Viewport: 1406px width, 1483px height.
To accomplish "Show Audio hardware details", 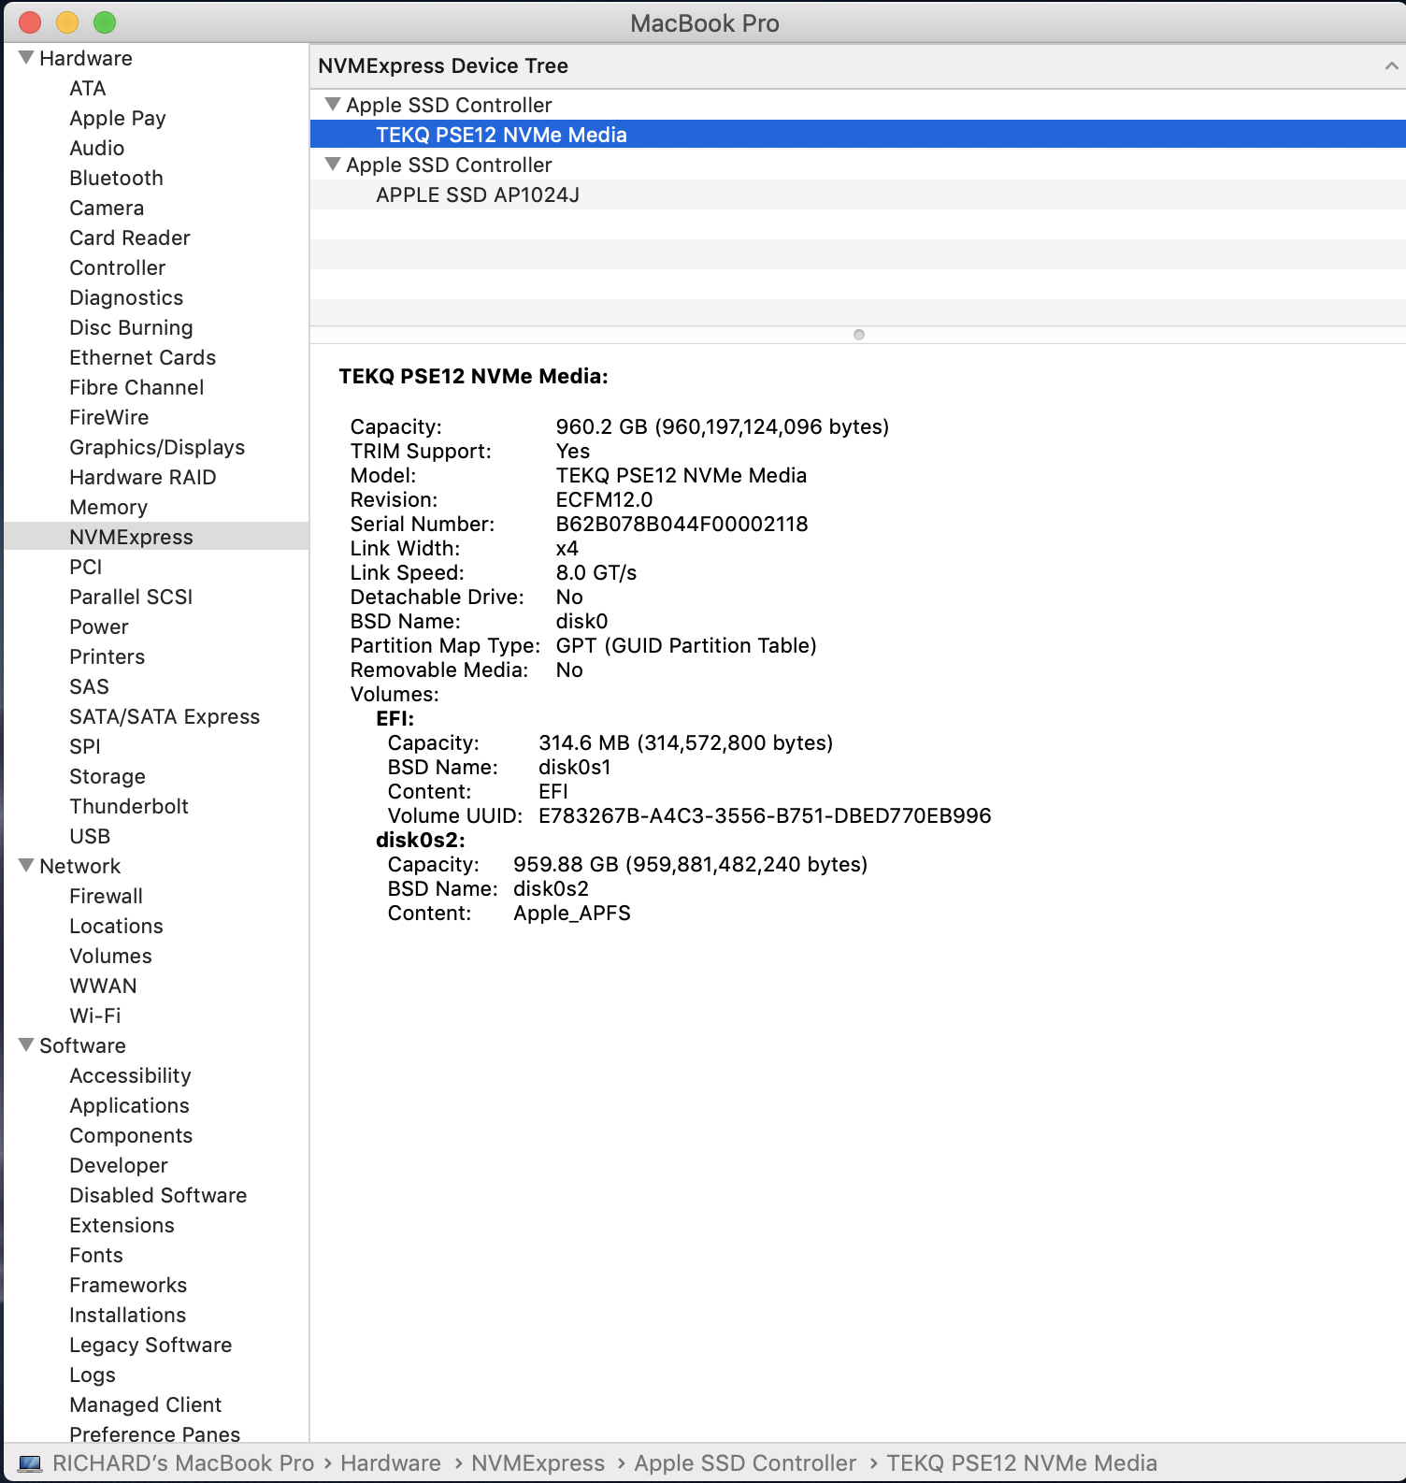I will pyautogui.click(x=96, y=148).
